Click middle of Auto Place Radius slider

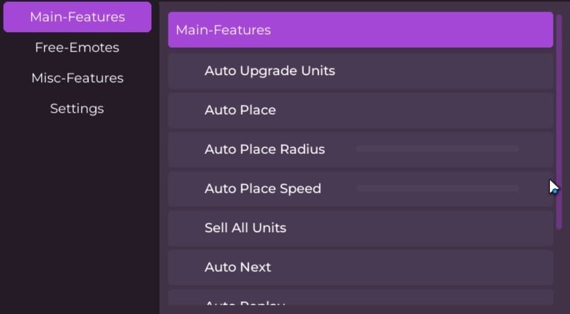(x=438, y=149)
